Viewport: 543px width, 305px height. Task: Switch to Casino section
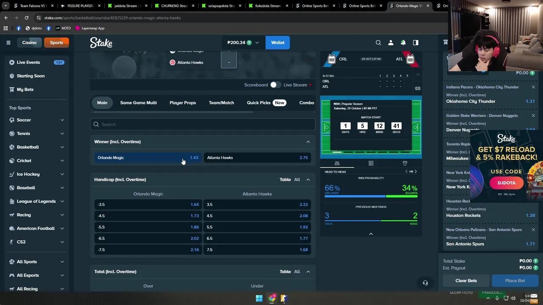(29, 42)
